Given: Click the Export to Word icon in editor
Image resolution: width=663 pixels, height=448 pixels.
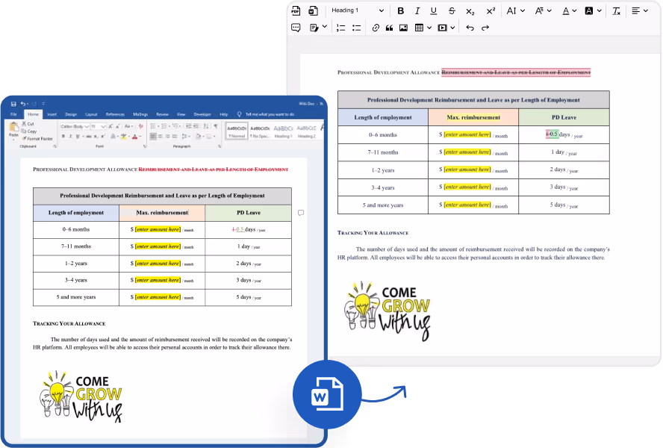Looking at the screenshot, I should point(313,10).
